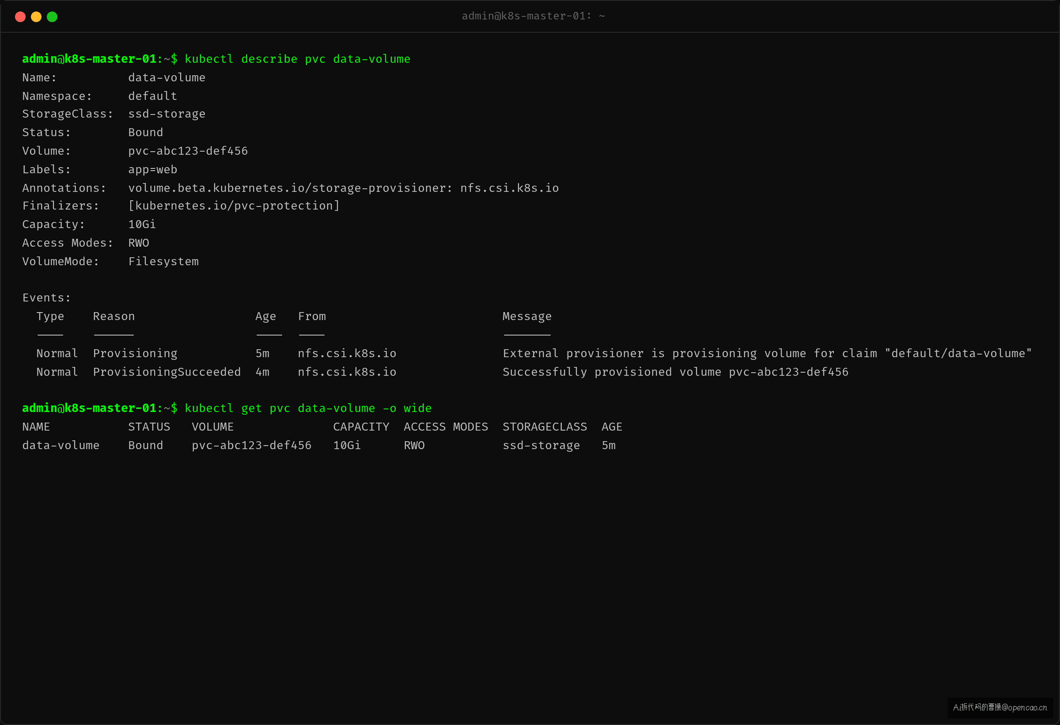Click the 'kubectl describe pvc data-volume' command

click(297, 59)
